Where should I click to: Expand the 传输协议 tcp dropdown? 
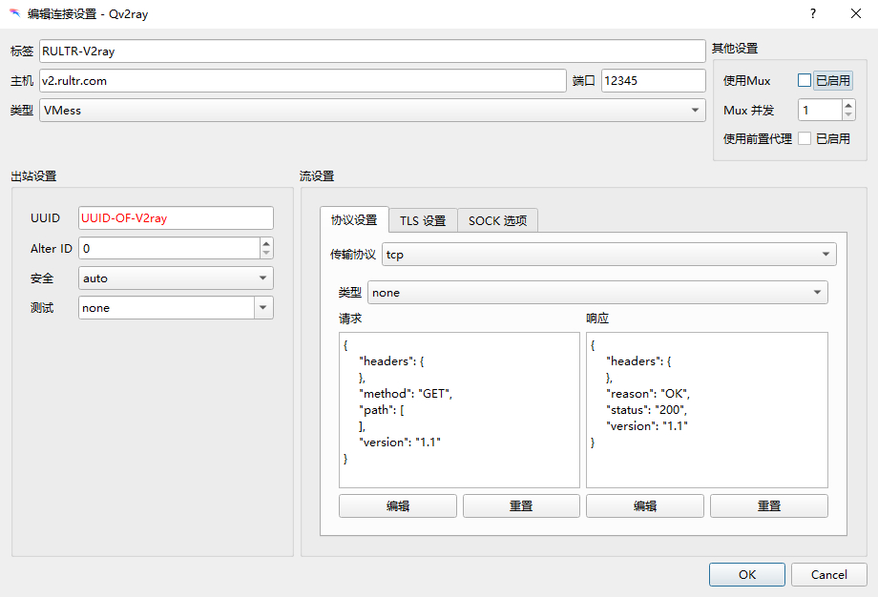[609, 255]
